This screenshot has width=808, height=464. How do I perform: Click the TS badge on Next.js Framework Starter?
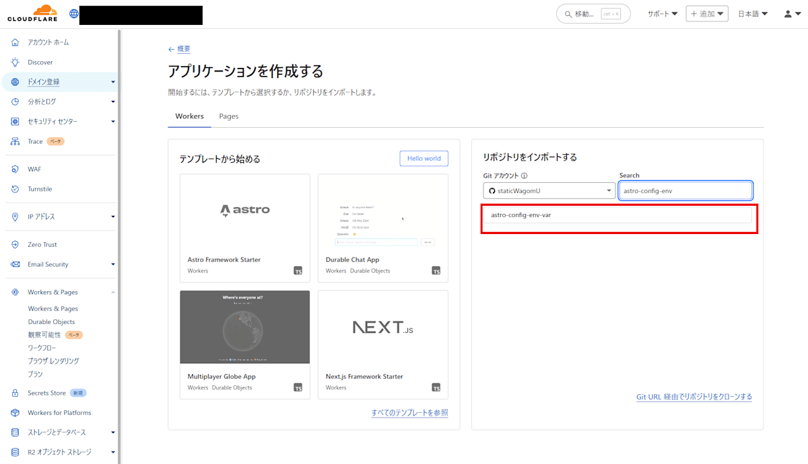point(436,387)
